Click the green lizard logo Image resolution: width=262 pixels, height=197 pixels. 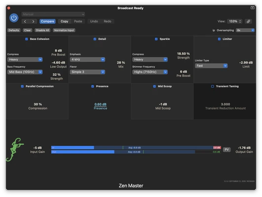point(15,150)
